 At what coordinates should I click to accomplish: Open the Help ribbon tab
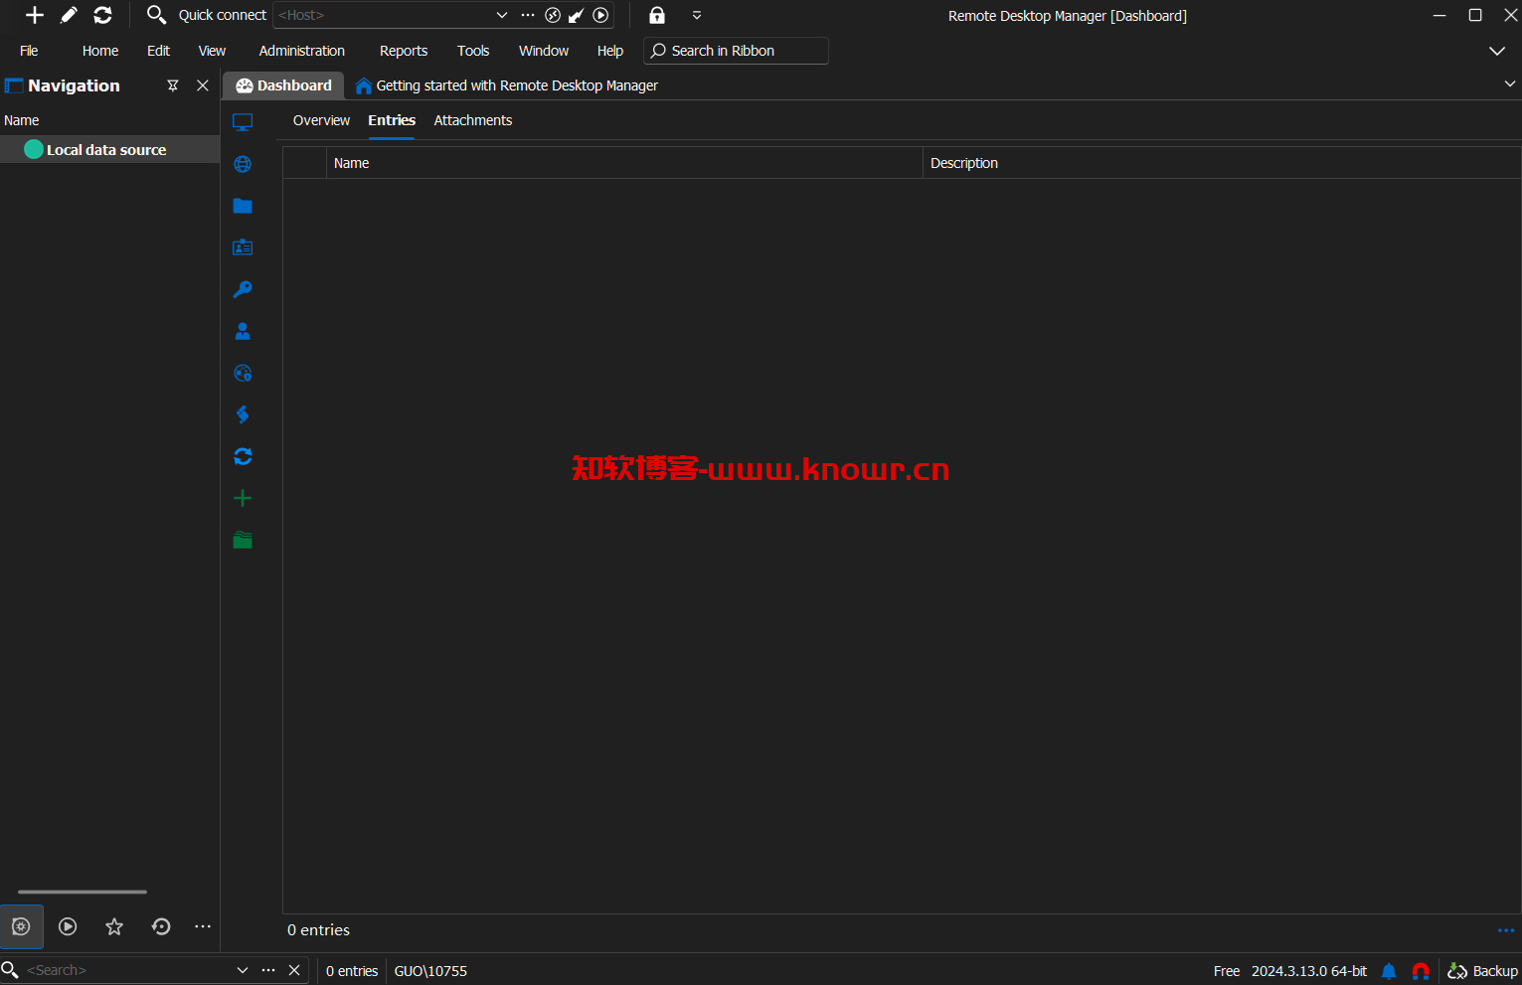coord(610,51)
